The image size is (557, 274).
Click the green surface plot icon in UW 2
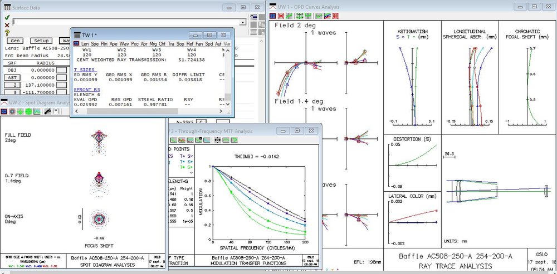coord(37,112)
